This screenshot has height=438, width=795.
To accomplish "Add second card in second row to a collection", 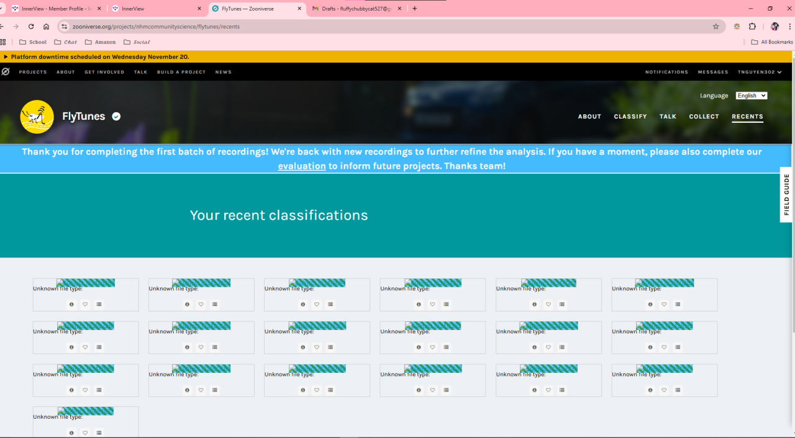I will pos(215,347).
